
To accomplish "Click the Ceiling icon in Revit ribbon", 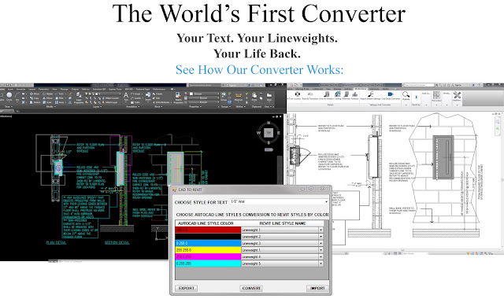I will 338,96.
